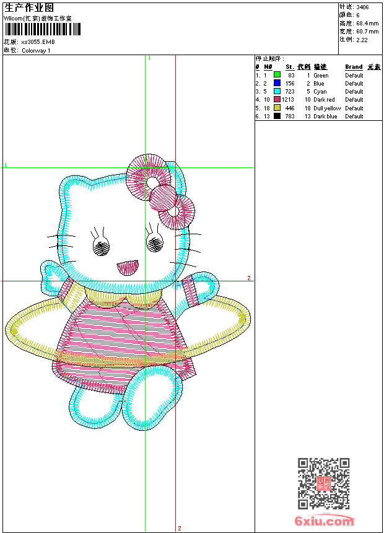
Task: Click the stitch count value 3406
Action: point(362,7)
